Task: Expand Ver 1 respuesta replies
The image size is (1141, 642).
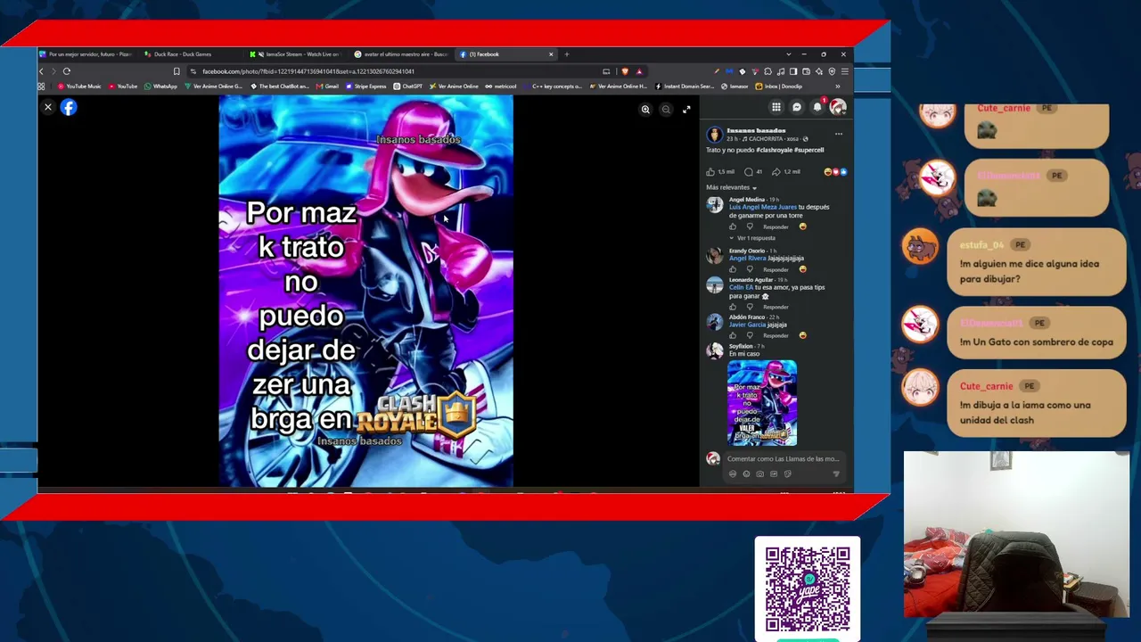Action: point(756,238)
